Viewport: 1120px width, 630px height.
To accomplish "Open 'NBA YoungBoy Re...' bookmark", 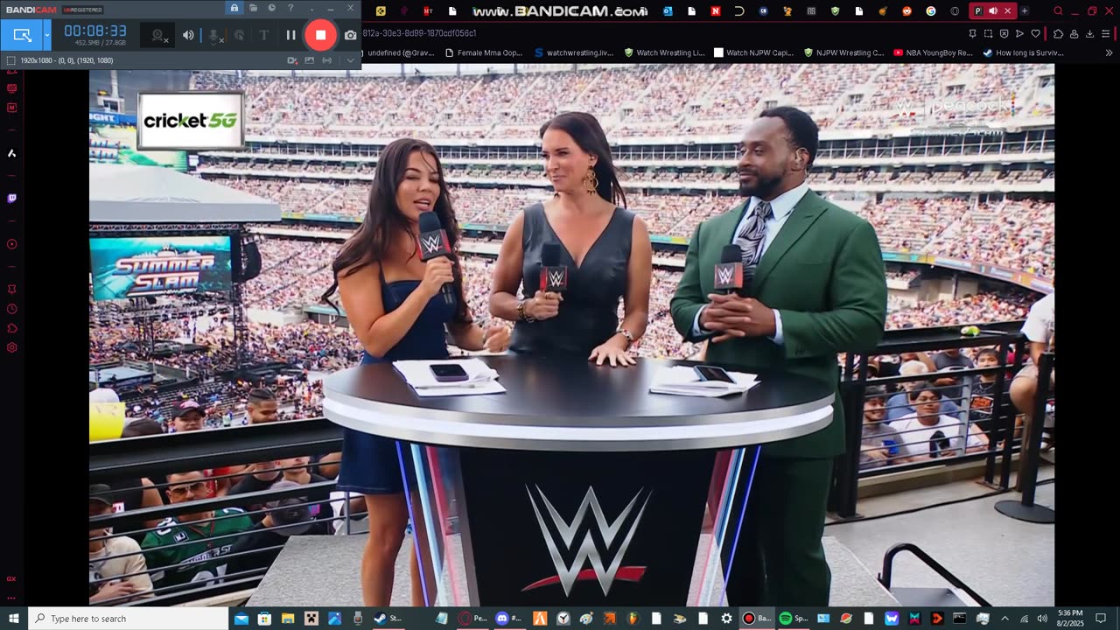I will coord(933,52).
